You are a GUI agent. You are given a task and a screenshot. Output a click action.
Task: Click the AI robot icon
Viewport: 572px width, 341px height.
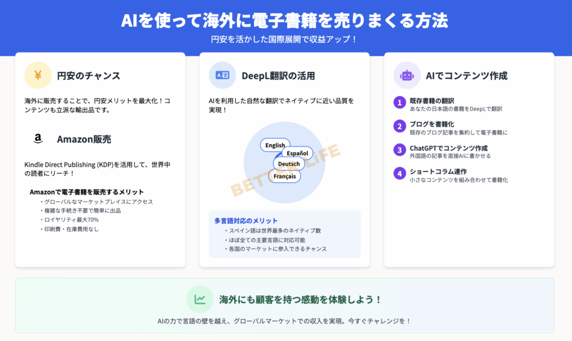[x=407, y=75]
